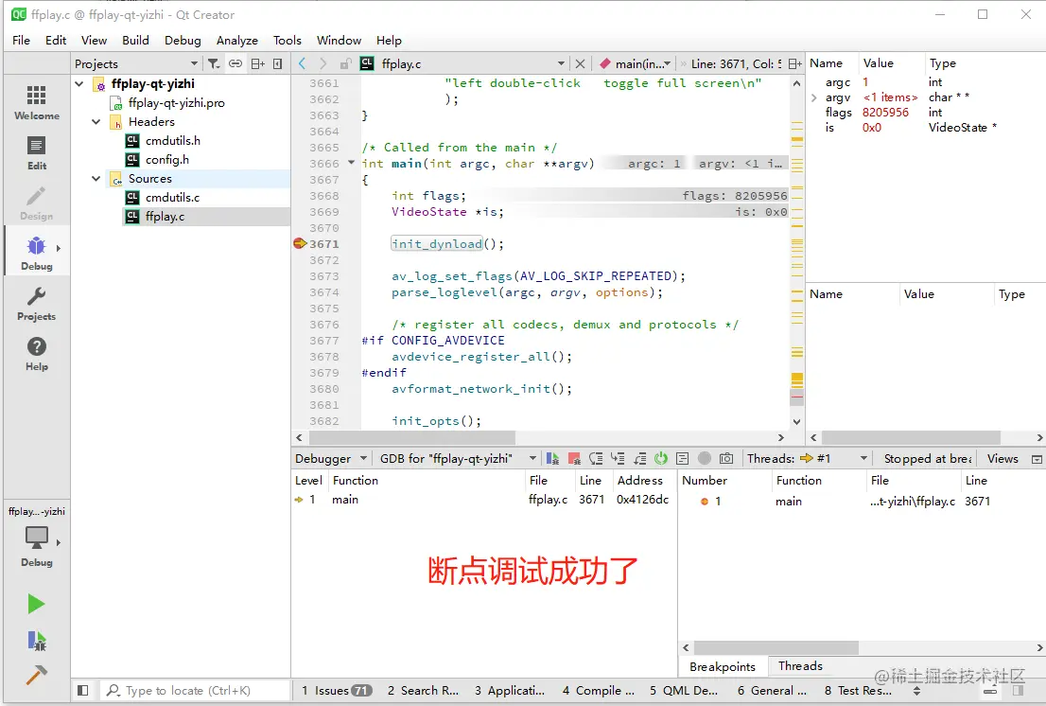Image resolution: width=1046 pixels, height=706 pixels.
Task: Collapse the ffplay-qt-yizhi project node
Action: point(79,84)
